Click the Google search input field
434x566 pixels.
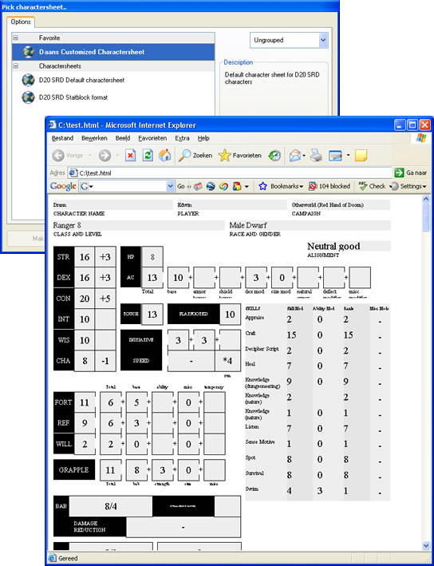pyautogui.click(x=127, y=186)
